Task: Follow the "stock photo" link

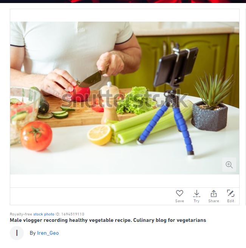Action: coord(44,214)
